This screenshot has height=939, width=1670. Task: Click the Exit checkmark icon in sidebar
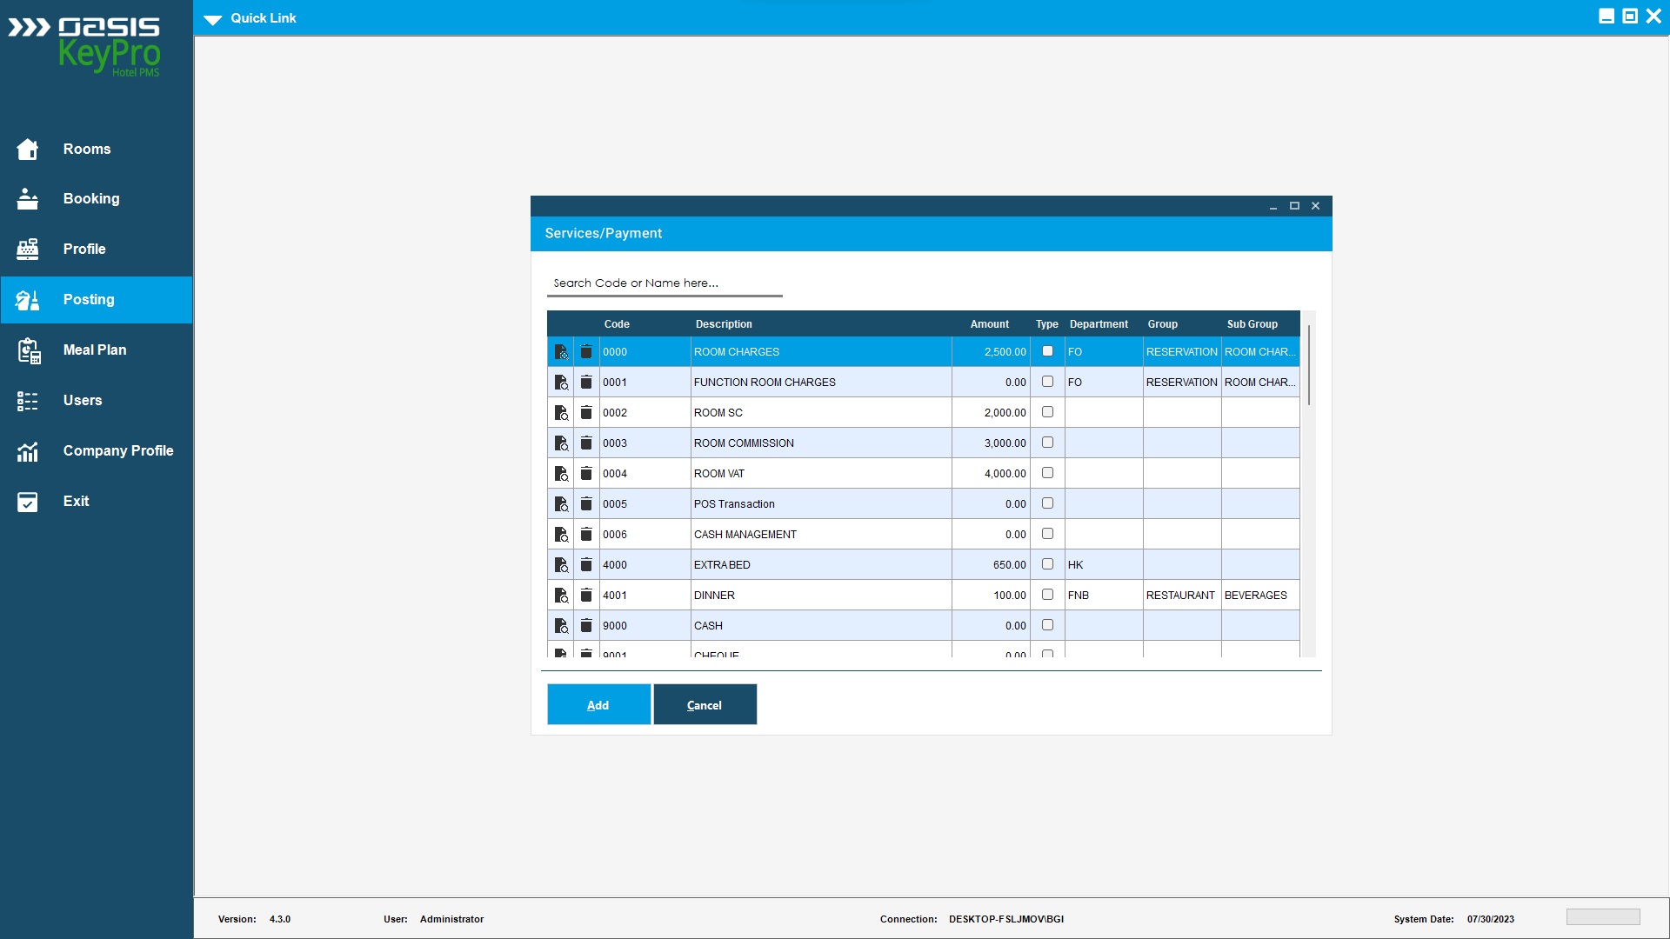coord(28,502)
